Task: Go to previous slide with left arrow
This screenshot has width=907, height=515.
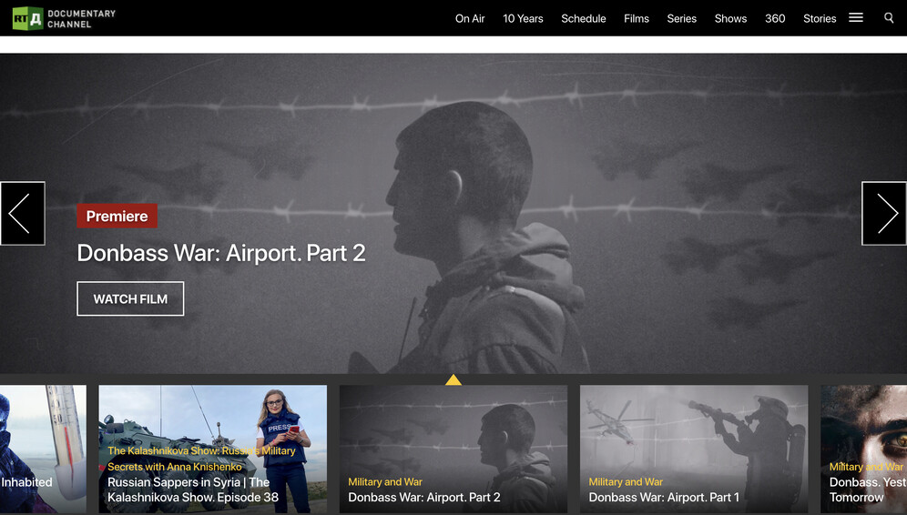Action: coord(22,214)
